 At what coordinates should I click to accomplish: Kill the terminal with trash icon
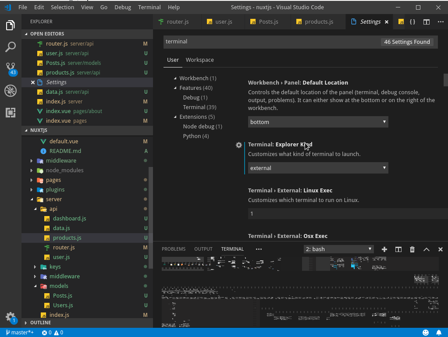(x=412, y=249)
